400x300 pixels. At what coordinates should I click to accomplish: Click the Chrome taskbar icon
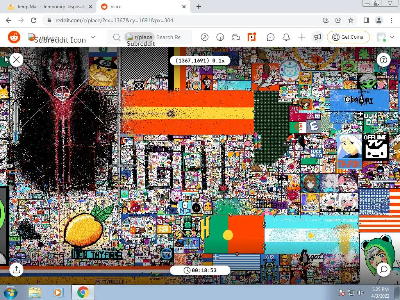click(x=83, y=293)
